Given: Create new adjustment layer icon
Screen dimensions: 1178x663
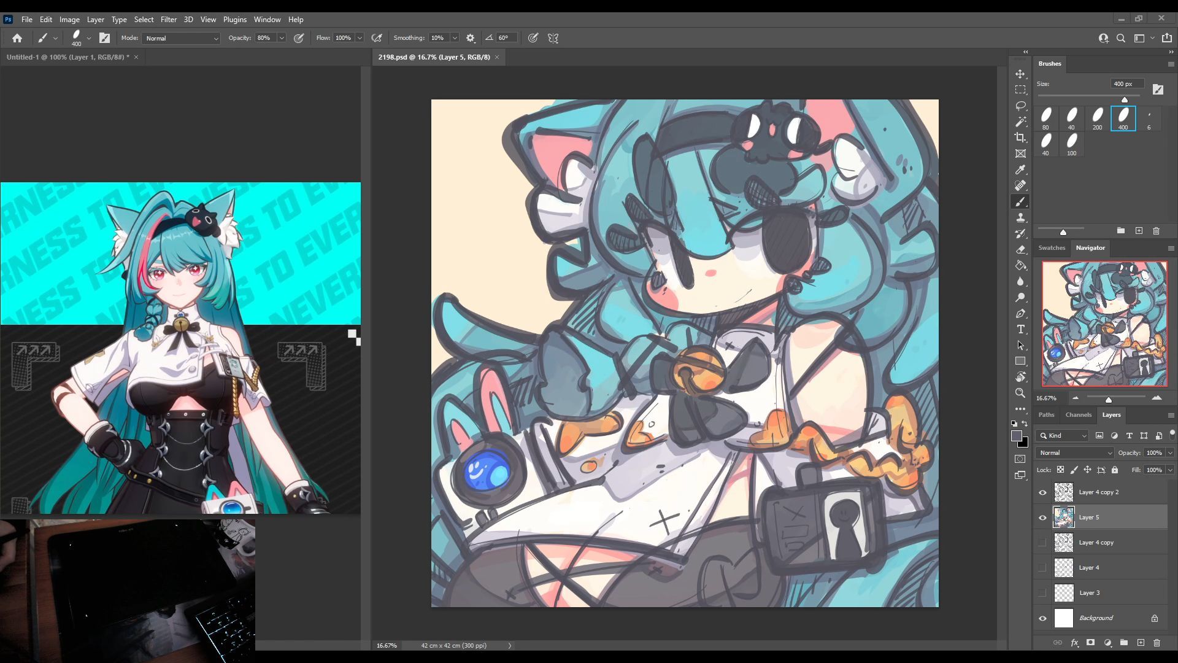Looking at the screenshot, I should 1107,643.
